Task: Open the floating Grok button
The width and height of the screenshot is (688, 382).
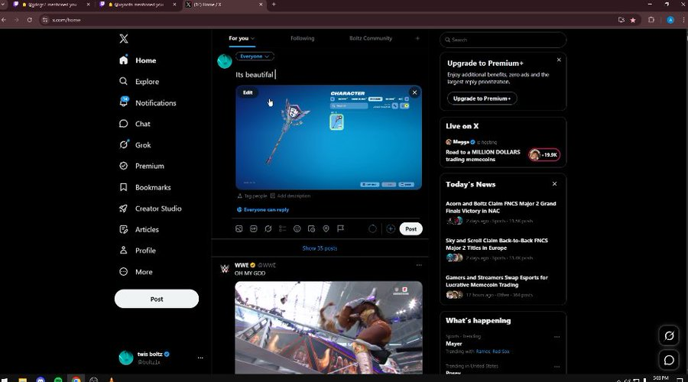Action: click(x=669, y=335)
